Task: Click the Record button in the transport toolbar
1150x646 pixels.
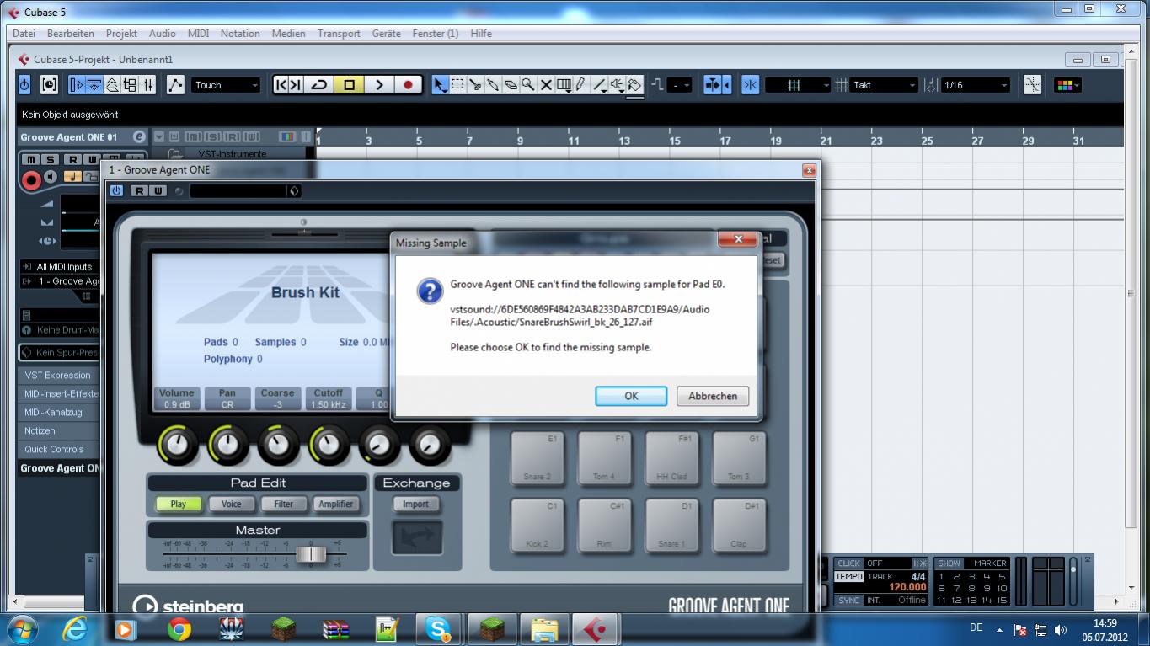Action: click(409, 85)
